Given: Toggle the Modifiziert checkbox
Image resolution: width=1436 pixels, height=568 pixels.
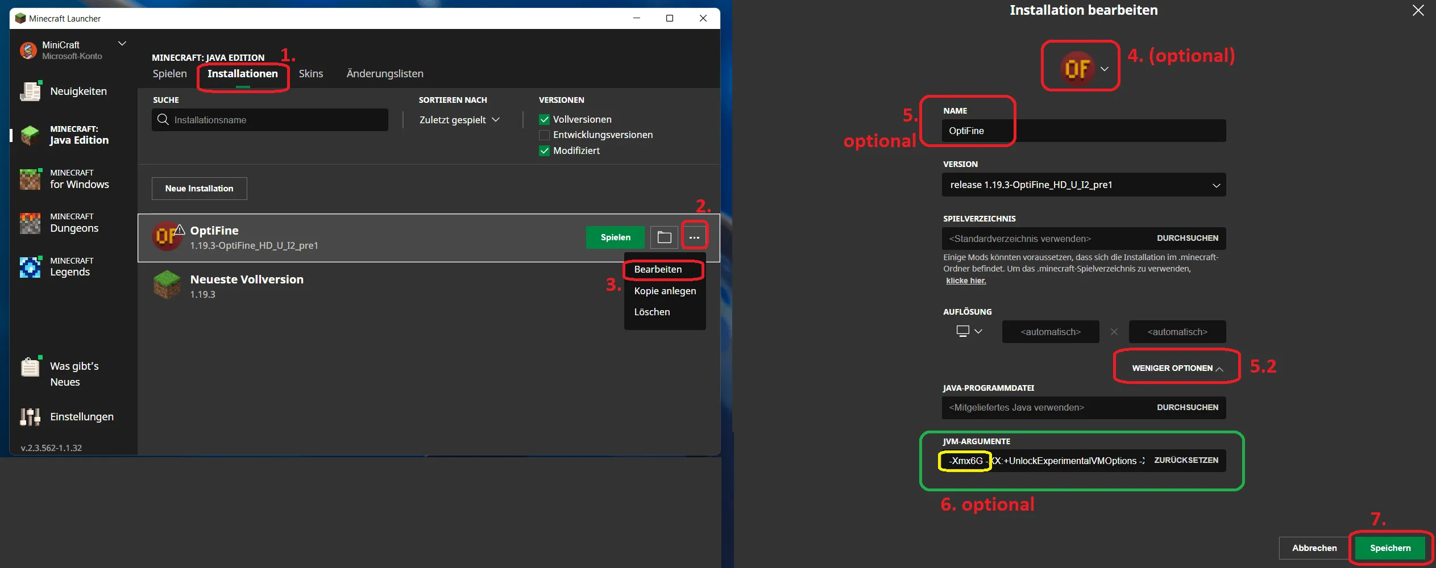Looking at the screenshot, I should click(544, 151).
